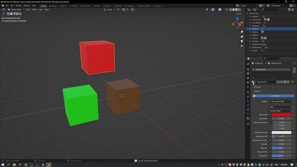Collapse the Surface panel
This screenshot has height=167, width=297.
[257, 91]
